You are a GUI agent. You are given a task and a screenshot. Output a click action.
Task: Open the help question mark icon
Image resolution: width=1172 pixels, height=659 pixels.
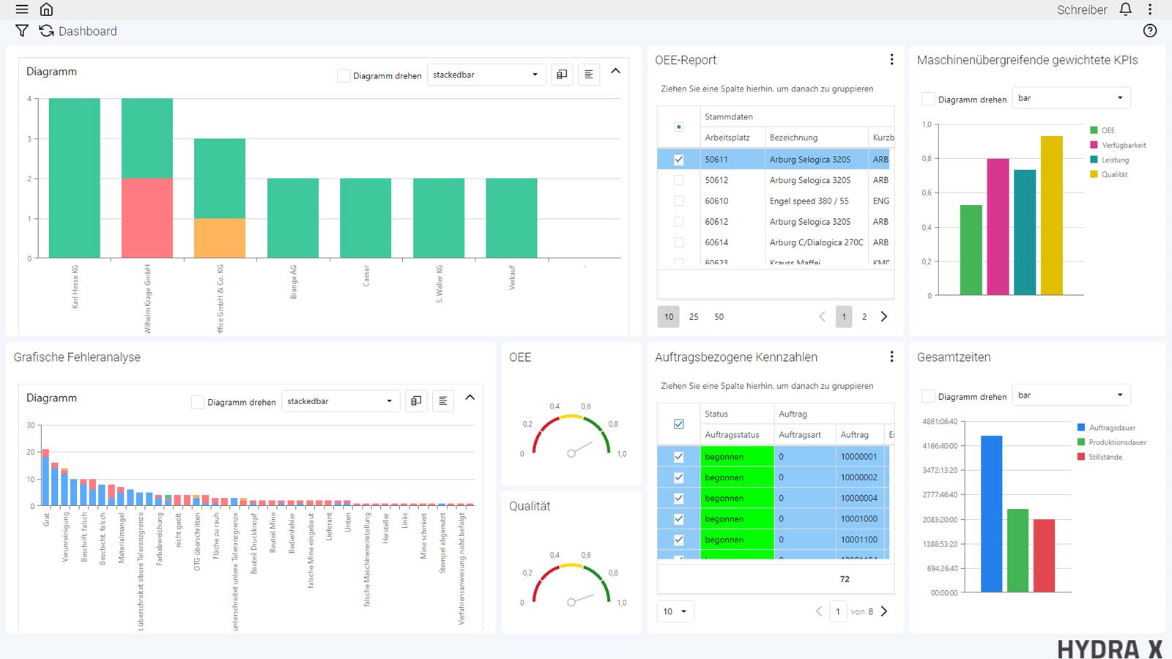tap(1149, 31)
